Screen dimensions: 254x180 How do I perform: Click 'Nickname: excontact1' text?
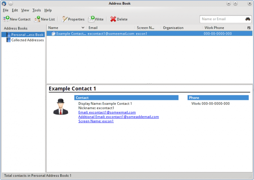(x=96, y=108)
